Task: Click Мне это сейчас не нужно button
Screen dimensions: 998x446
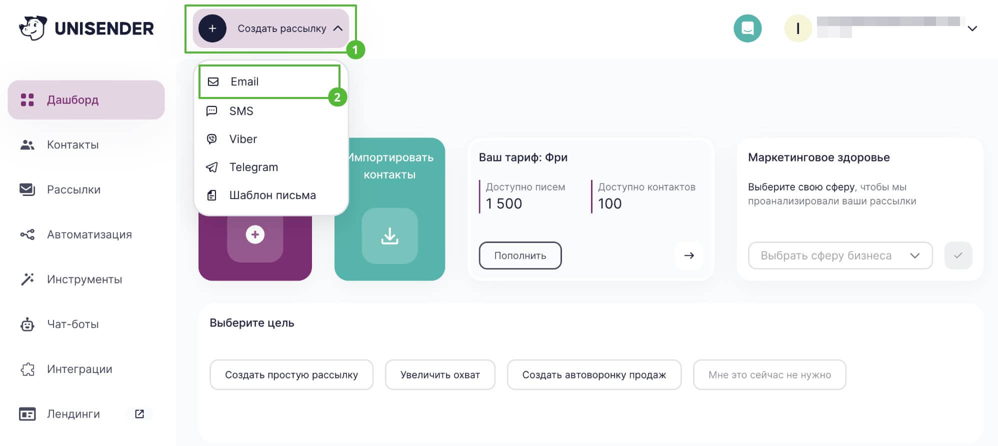Action: (x=769, y=374)
